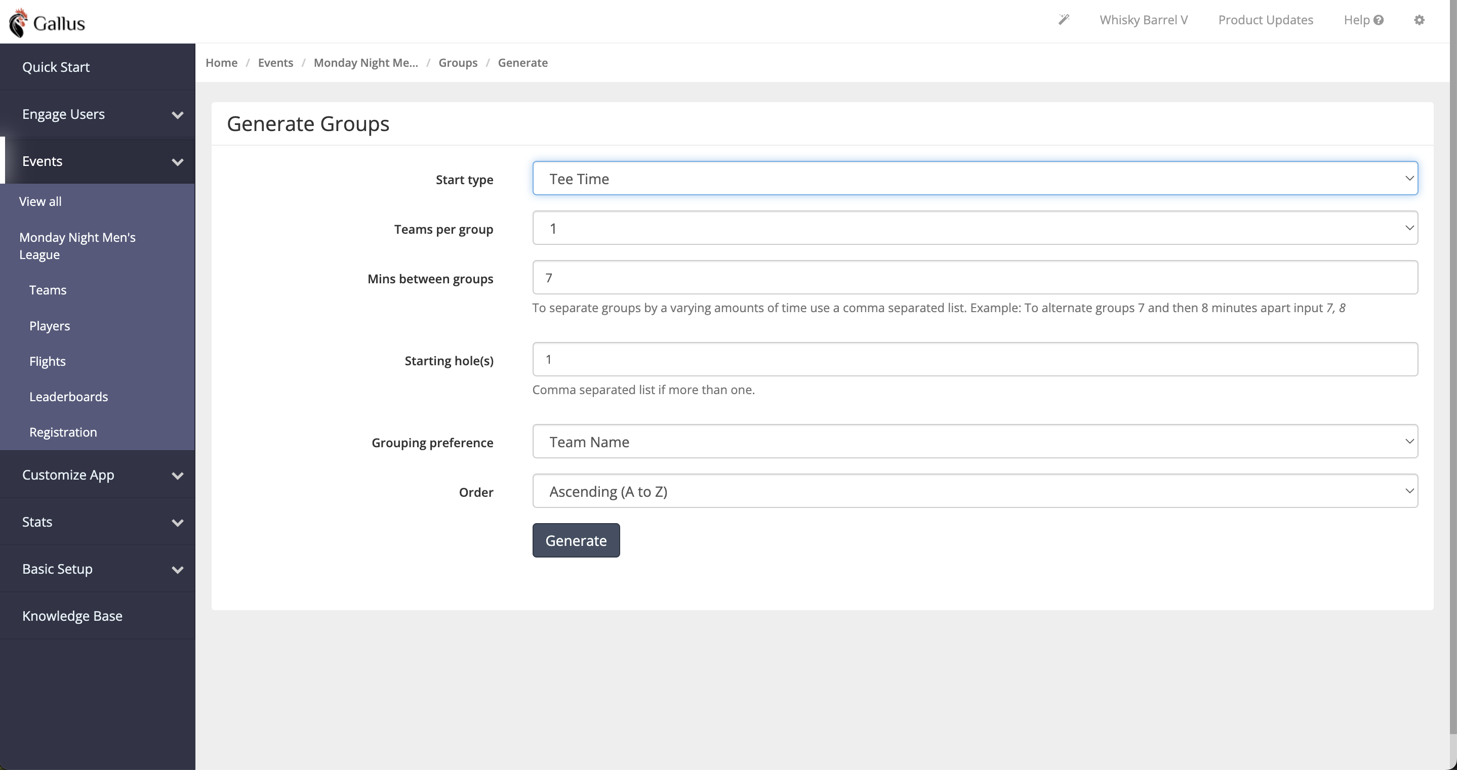Screen dimensions: 1457x770
Task: Click the Grouping preference label
Action: [432, 443]
